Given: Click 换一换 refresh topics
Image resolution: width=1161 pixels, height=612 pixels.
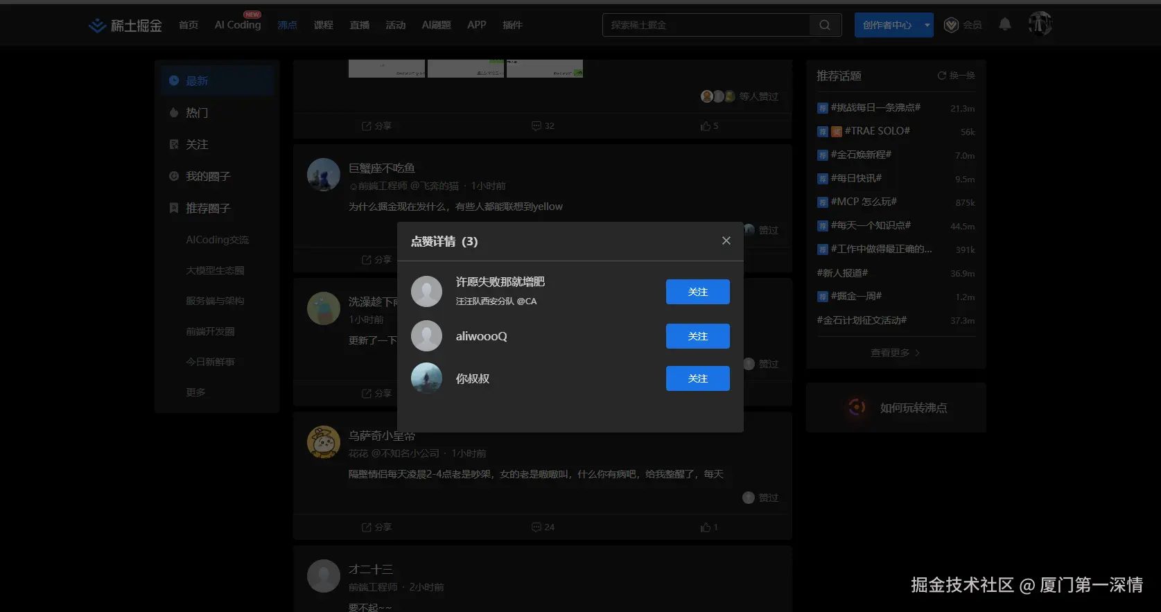Looking at the screenshot, I should [x=956, y=76].
